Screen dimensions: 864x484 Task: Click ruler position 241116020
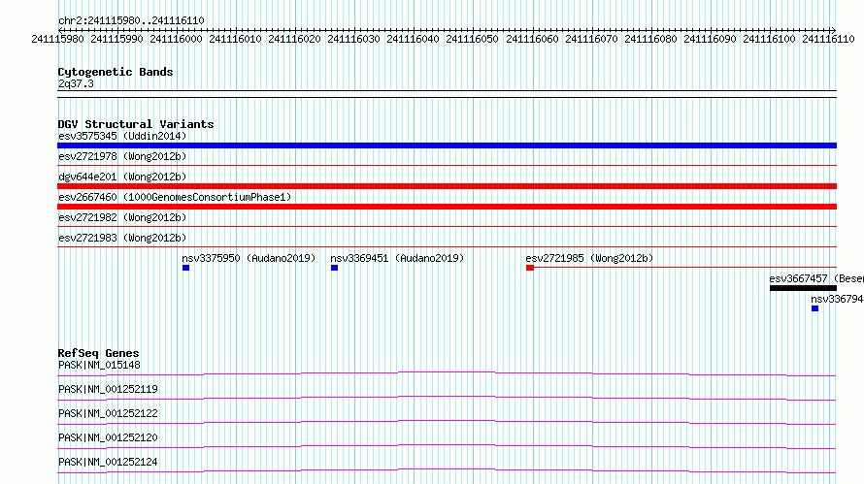point(294,39)
